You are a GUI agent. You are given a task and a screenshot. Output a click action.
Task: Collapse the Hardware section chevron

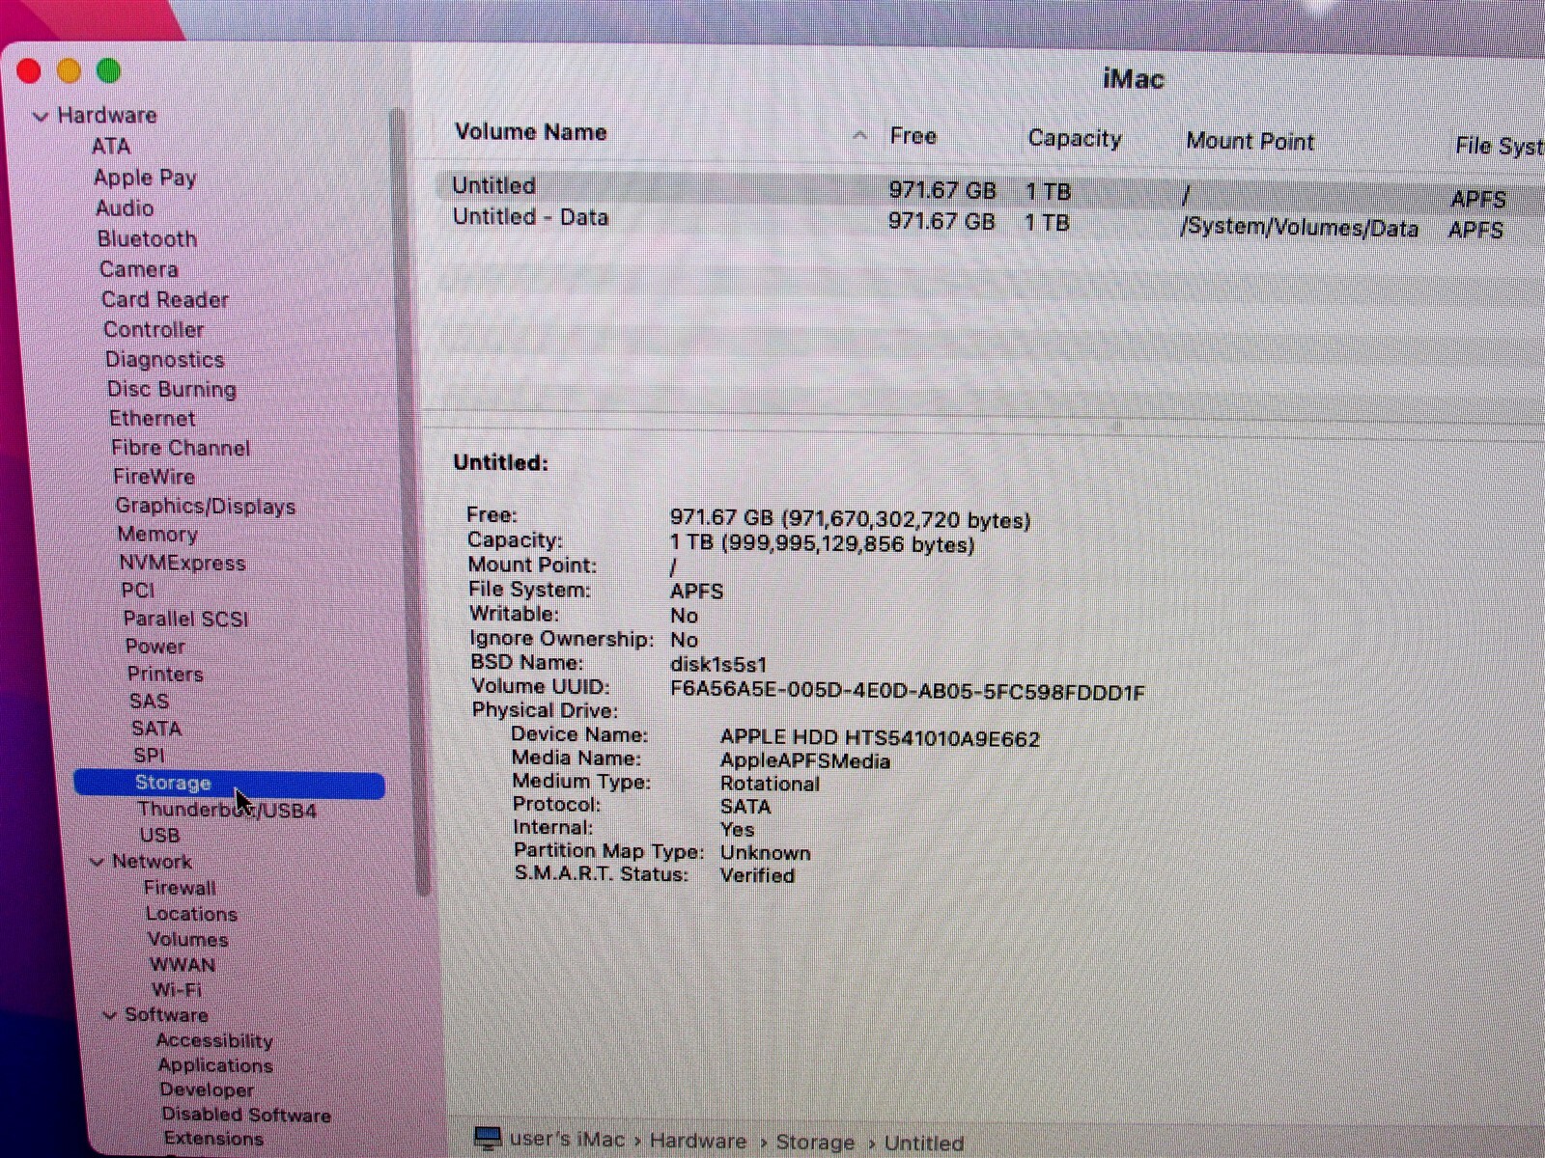(x=41, y=117)
